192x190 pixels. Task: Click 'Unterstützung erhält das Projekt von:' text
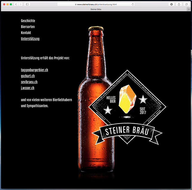45,58
